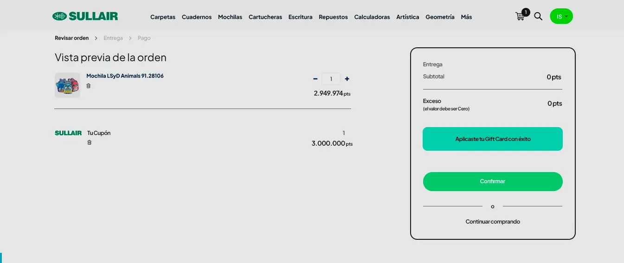
Task: Open the shopping cart icon
Action: click(521, 16)
